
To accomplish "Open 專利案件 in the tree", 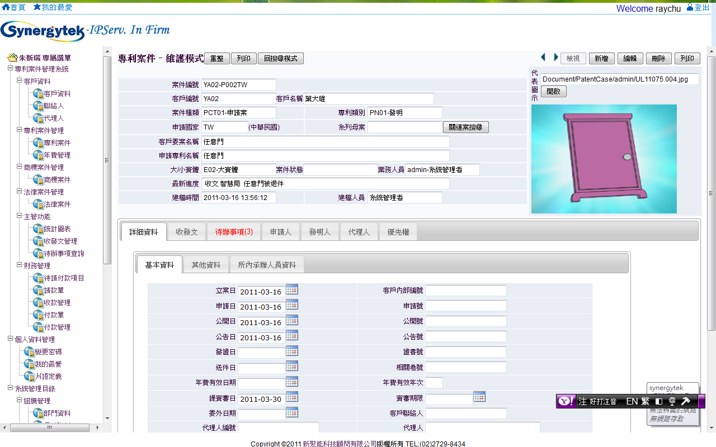I will coord(57,143).
